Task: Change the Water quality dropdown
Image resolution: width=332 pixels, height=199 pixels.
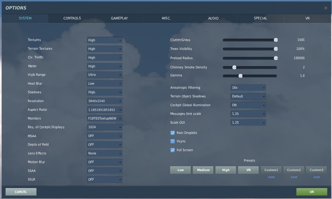Action: click(105, 66)
